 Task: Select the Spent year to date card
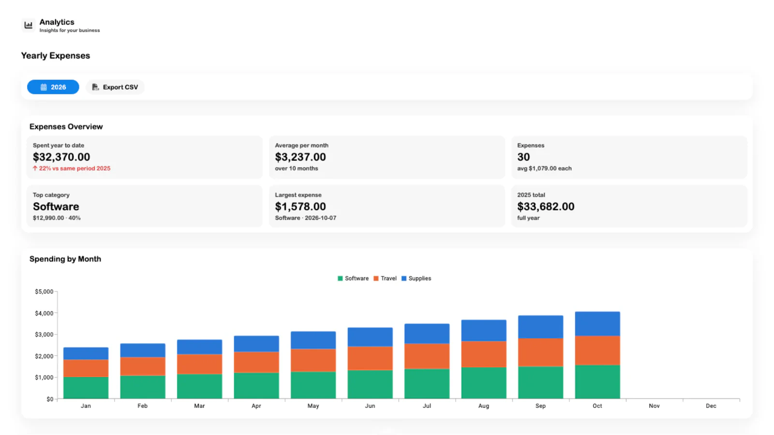coord(145,157)
